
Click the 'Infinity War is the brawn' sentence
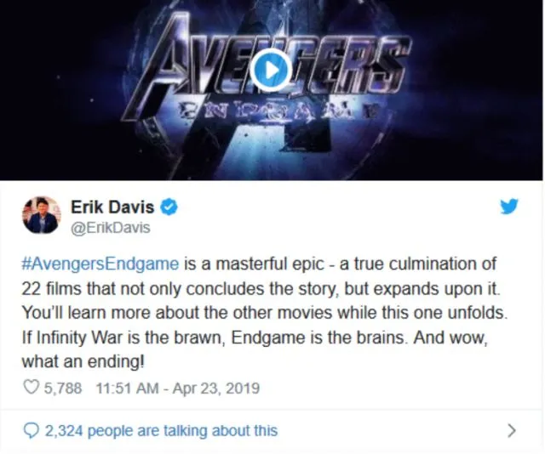[129, 337]
